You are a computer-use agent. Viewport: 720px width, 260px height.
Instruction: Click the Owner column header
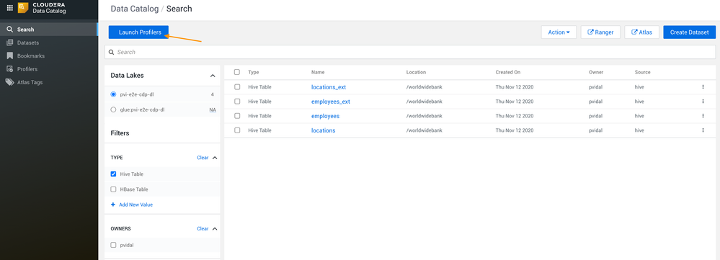click(x=595, y=73)
